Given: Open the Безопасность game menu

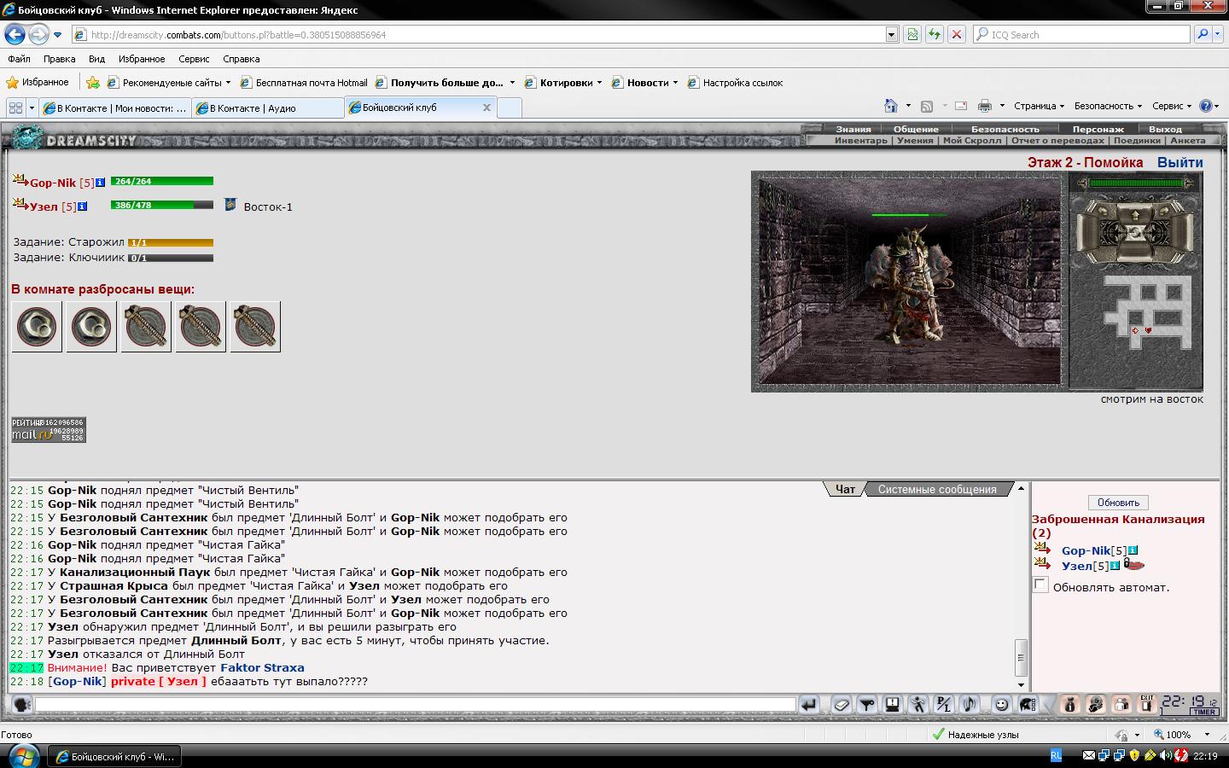Looking at the screenshot, I should [x=1005, y=130].
